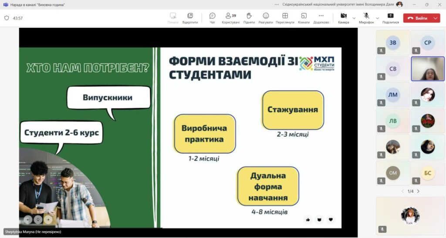Open the Реагувати reactions picker
This screenshot has width=446, height=238.
266,18
